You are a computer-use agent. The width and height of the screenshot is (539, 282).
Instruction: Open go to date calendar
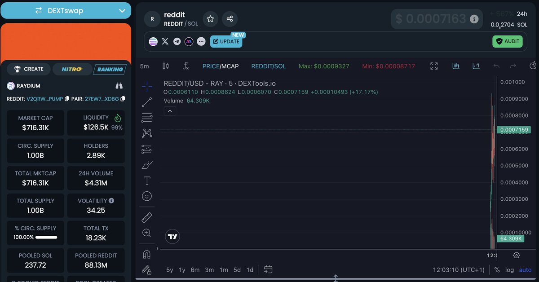point(268,269)
